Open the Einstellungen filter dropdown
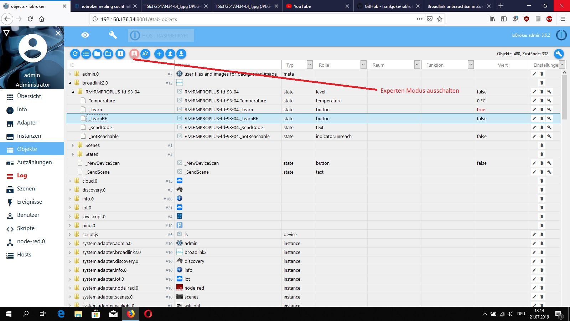Screen dimensions: 570x321 (562, 65)
